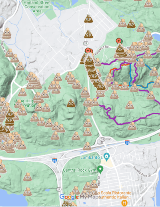Click the eastern I-93 interstate shield

127,142
